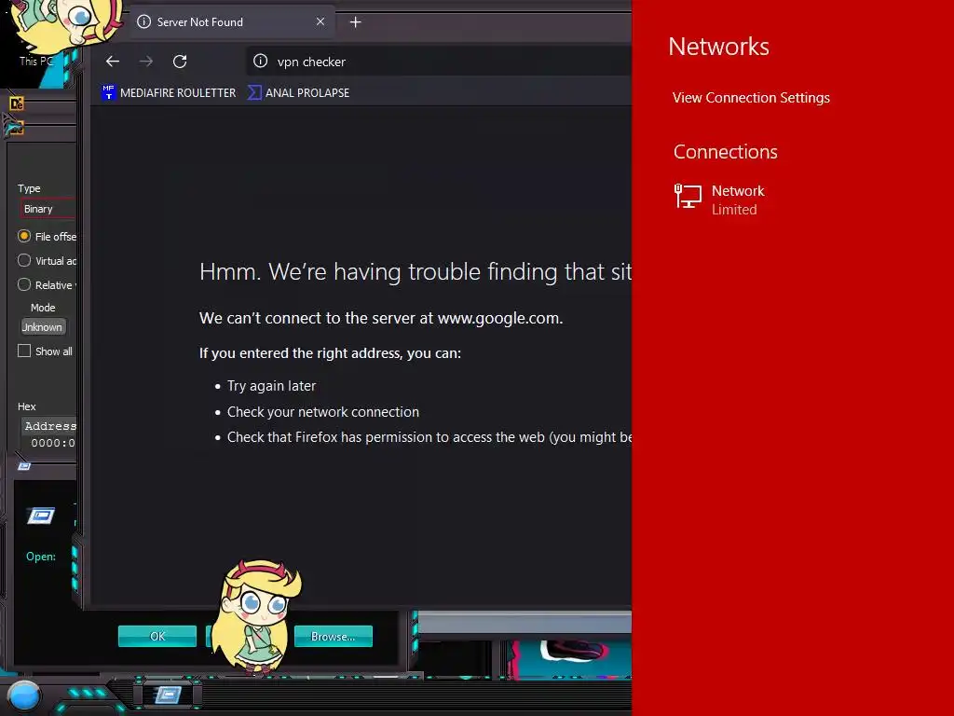Toggle the Show all checkbox
The height and width of the screenshot is (716, 954).
pyautogui.click(x=24, y=351)
